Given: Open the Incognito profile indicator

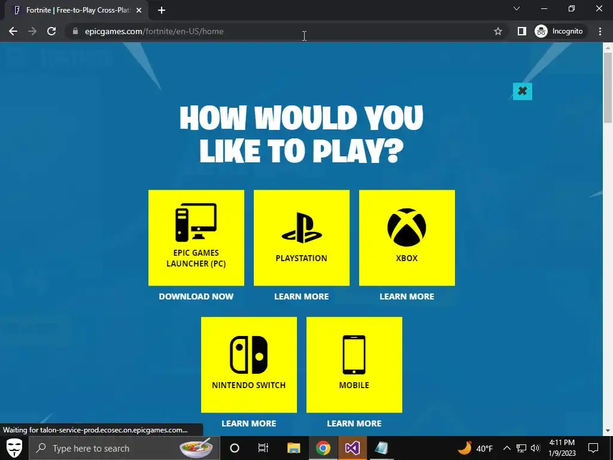Looking at the screenshot, I should [x=559, y=31].
